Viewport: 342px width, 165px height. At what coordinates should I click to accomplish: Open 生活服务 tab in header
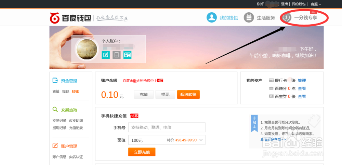pos(266,18)
